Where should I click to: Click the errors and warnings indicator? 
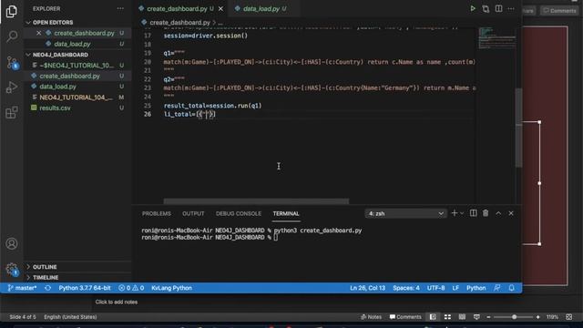coord(131,288)
